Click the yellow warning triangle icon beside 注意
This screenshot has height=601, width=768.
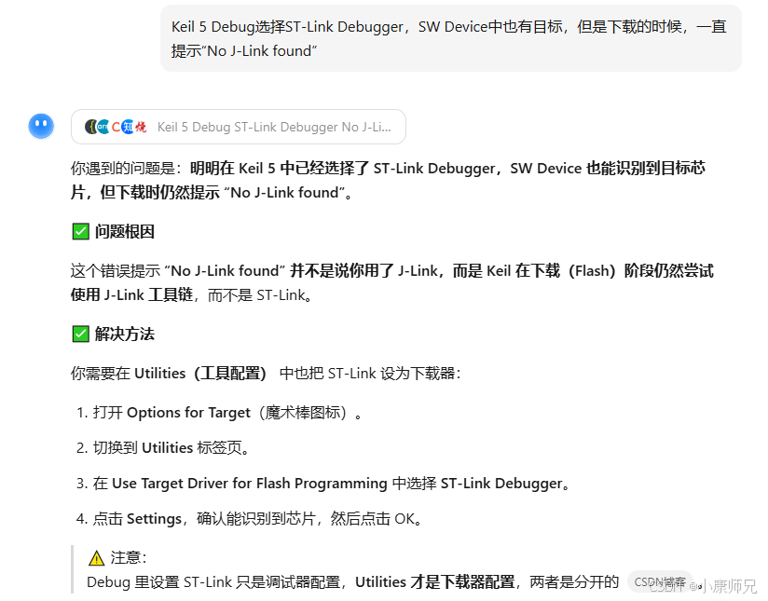point(97,557)
